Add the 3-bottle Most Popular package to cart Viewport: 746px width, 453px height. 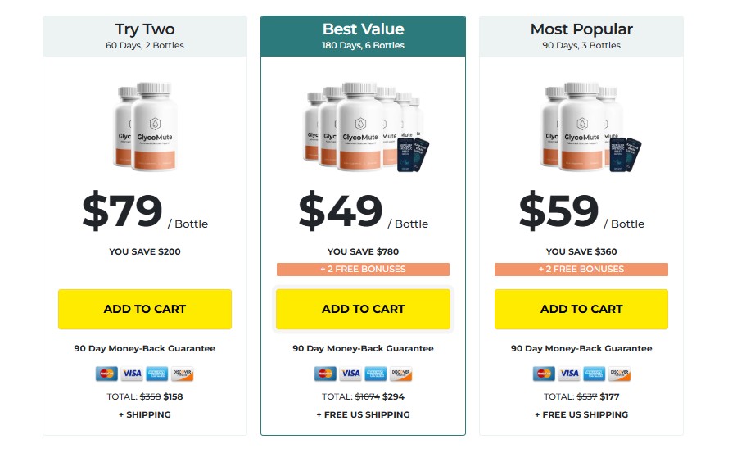(x=581, y=310)
